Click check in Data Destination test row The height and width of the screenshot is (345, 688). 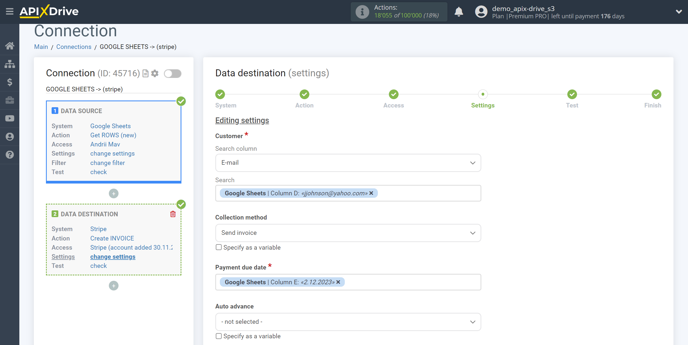(x=98, y=266)
